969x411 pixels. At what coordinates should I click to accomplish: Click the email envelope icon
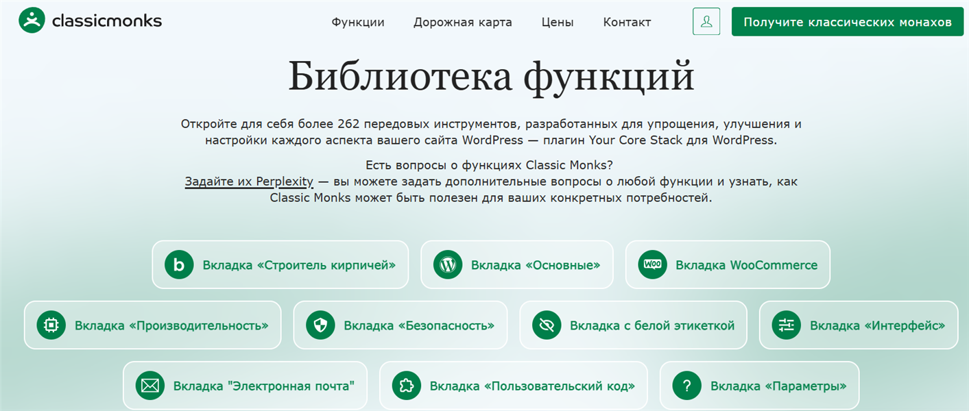[x=149, y=386]
